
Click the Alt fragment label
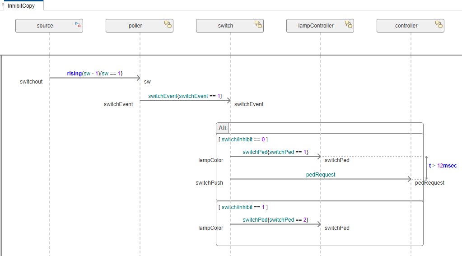tap(223, 128)
